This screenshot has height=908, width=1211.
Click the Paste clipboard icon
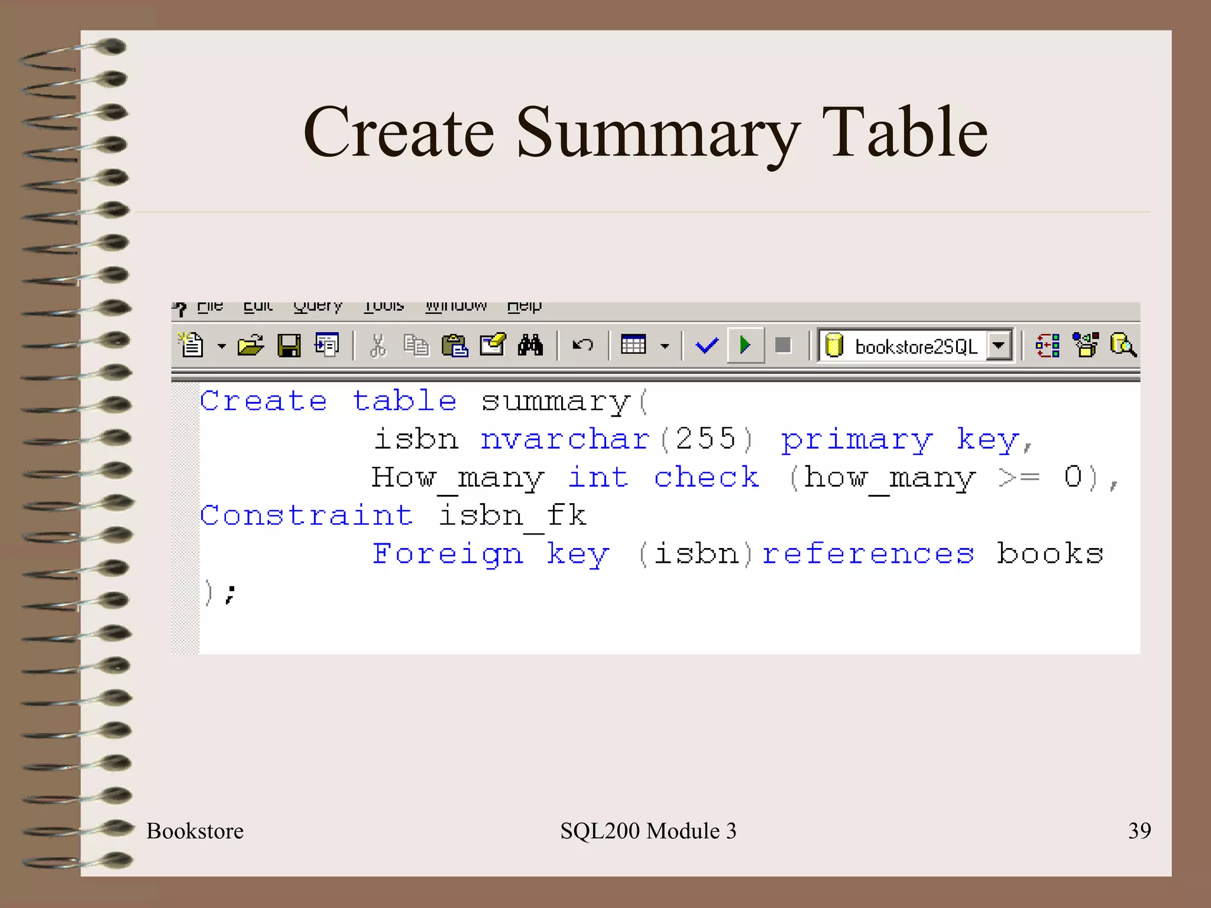tap(455, 345)
